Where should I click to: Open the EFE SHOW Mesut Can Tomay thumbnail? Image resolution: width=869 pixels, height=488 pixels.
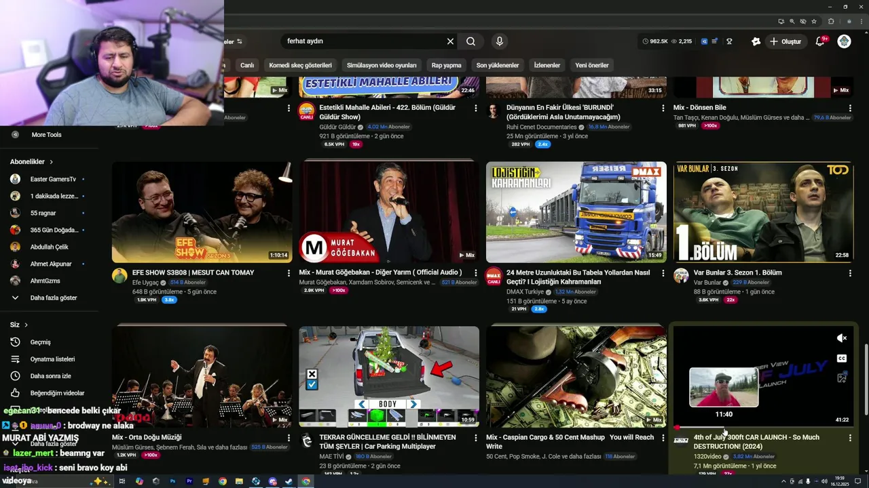[202, 212]
